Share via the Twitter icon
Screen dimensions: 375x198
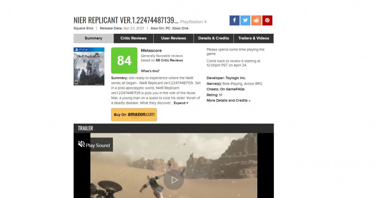[245, 20]
